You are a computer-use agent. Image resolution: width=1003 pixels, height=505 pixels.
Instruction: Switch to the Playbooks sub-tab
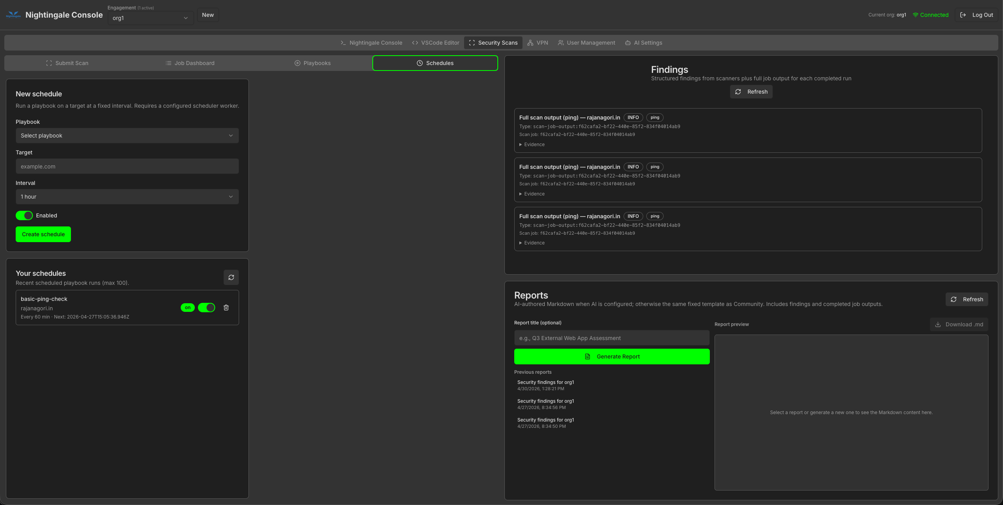click(x=312, y=63)
